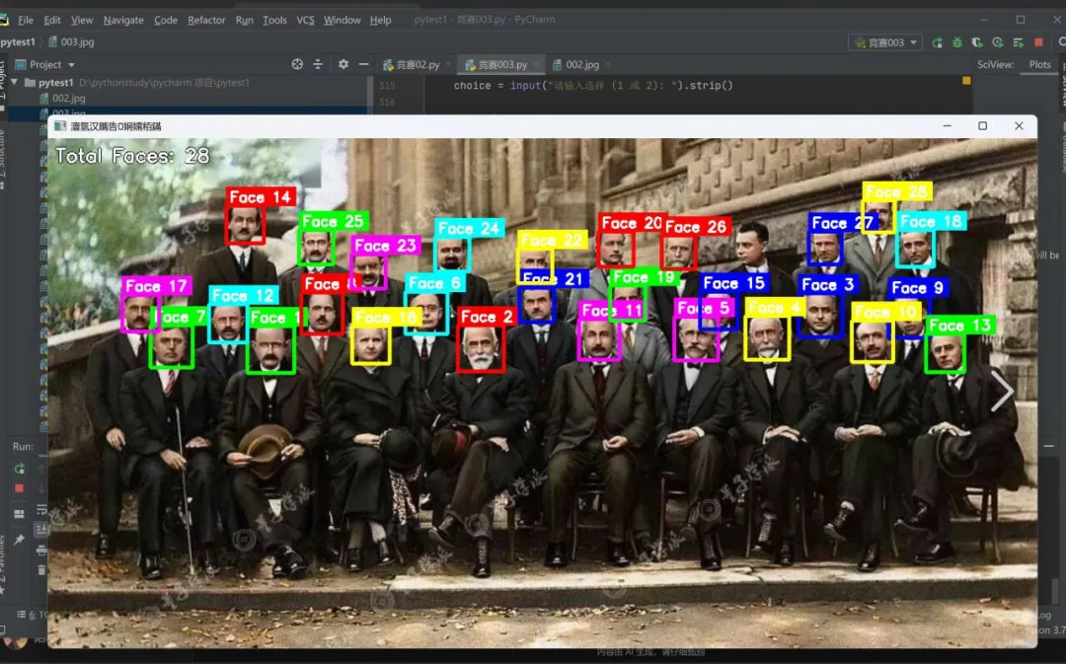Click the Rerun icon in Run panel
Viewport: 1066px width, 664px height.
[19, 469]
